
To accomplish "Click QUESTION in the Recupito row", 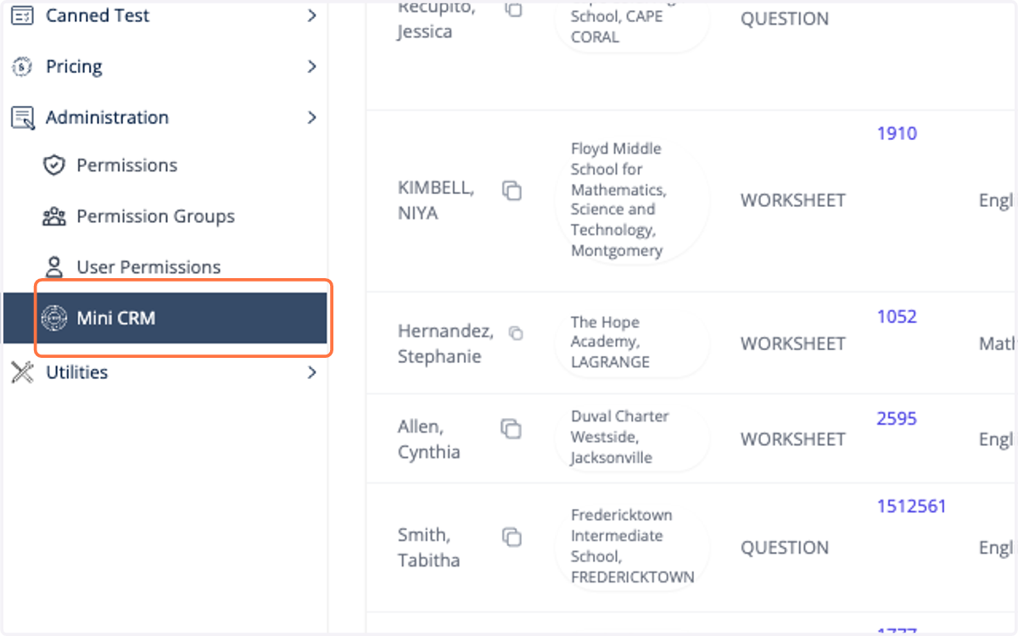I will tap(785, 19).
